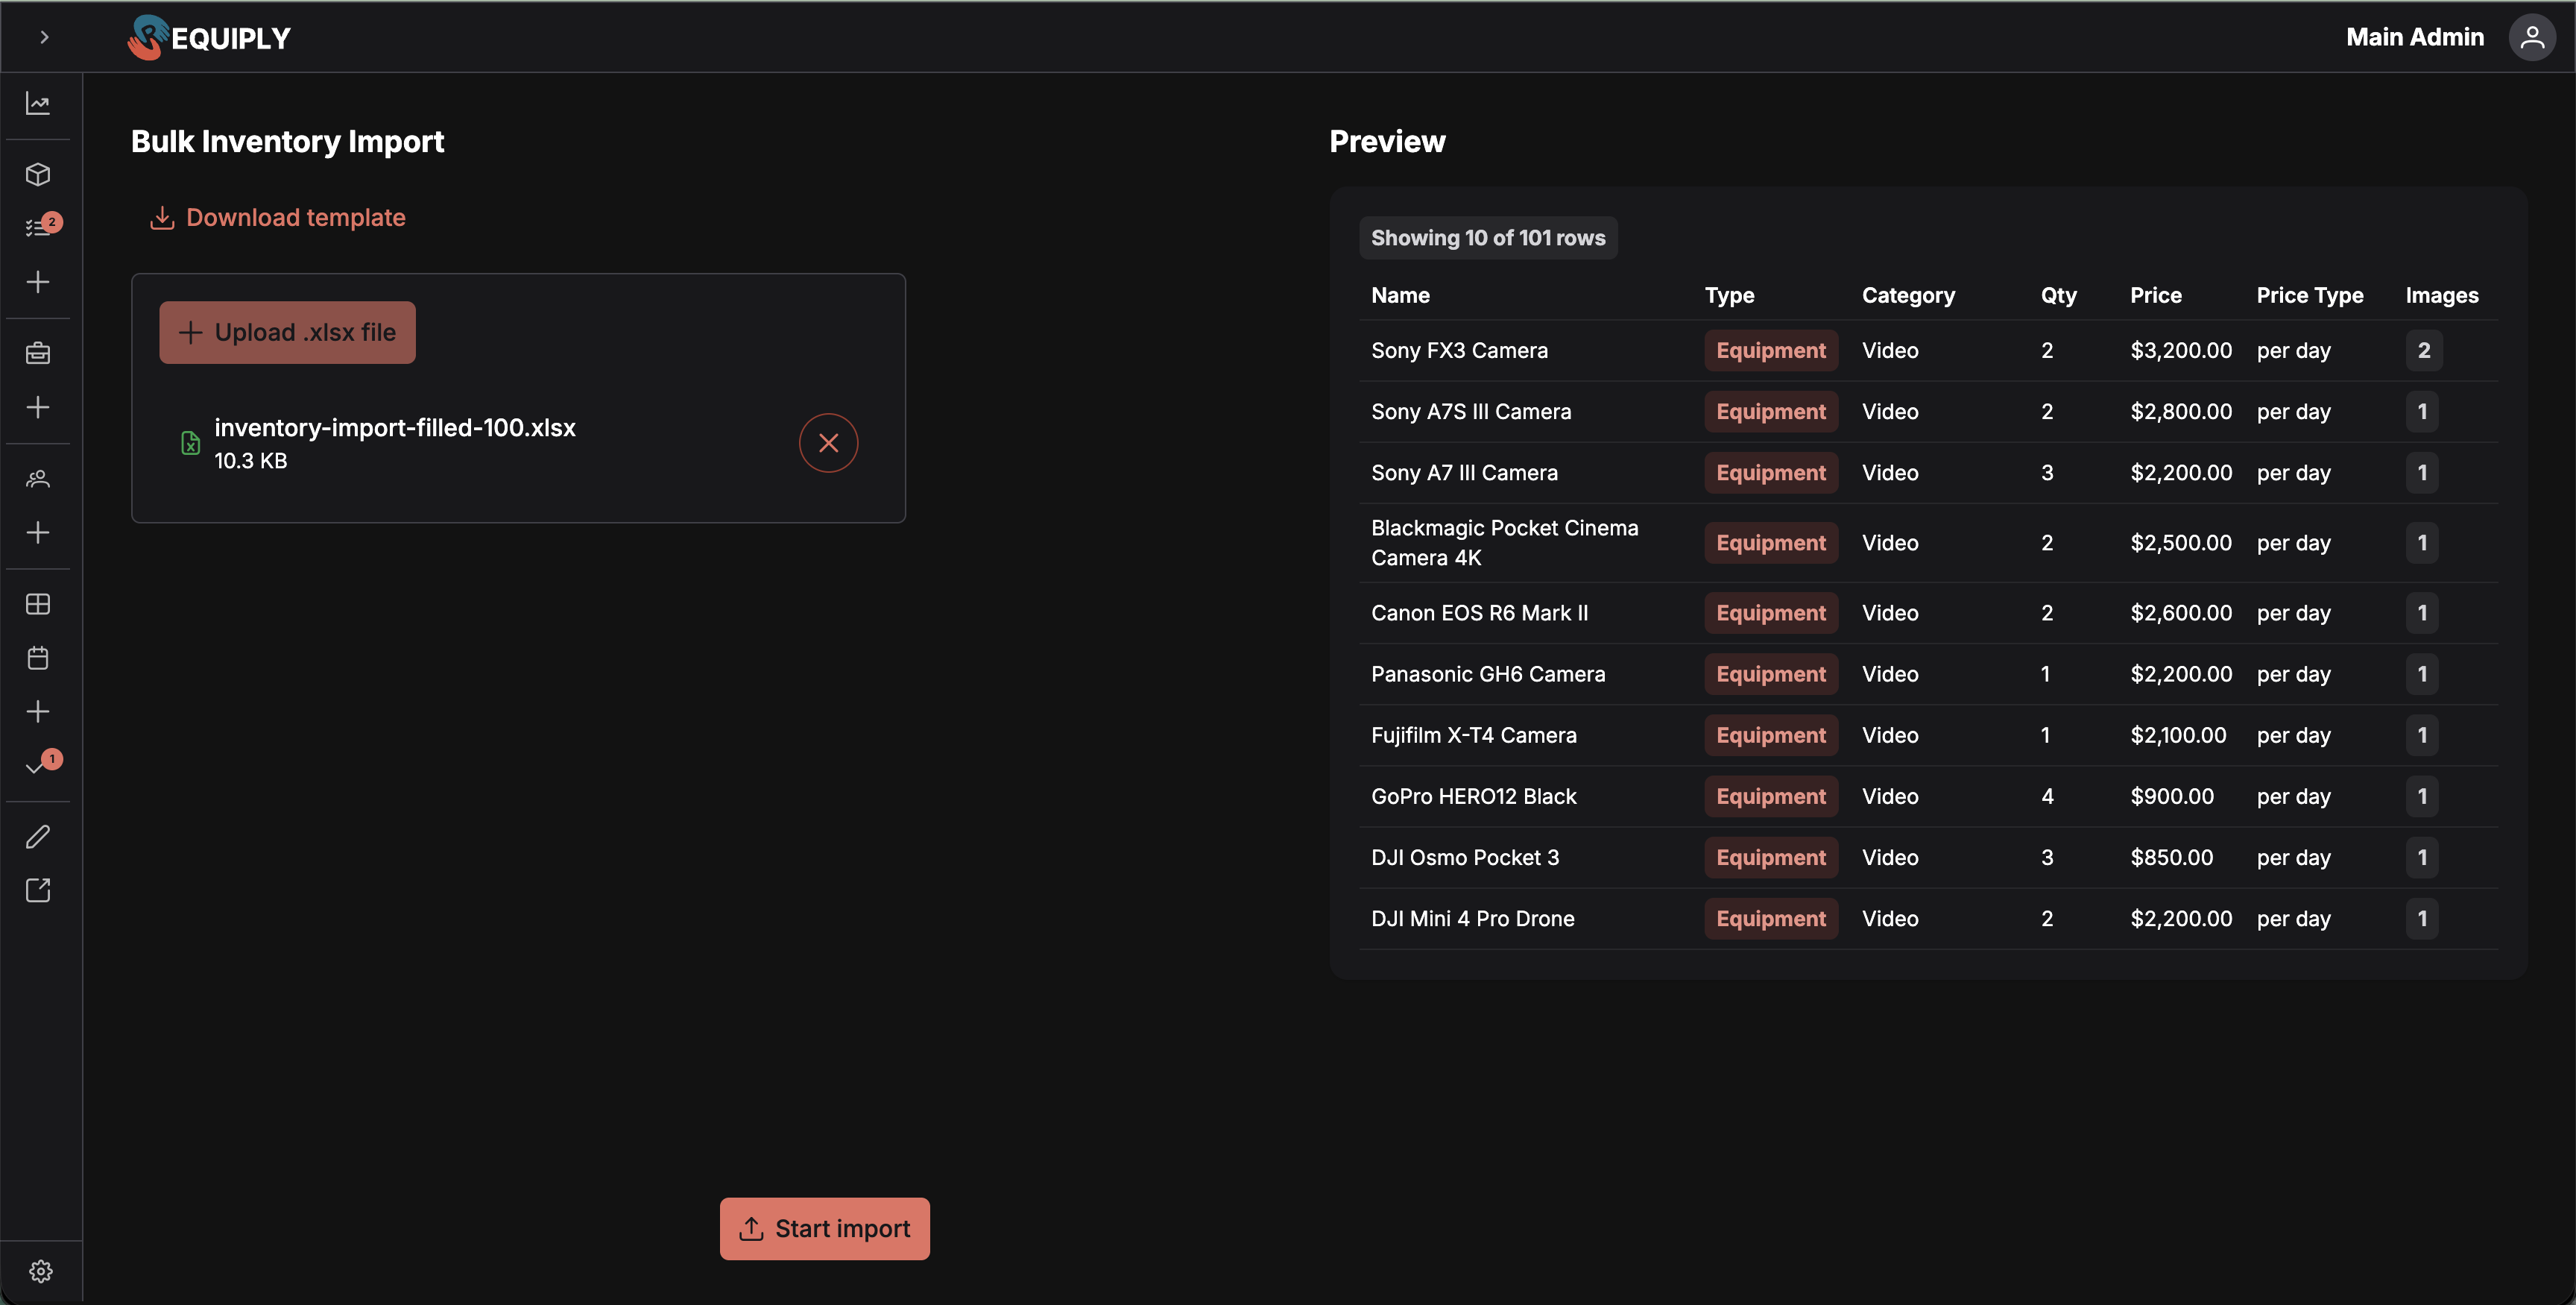2576x1305 pixels.
Task: Expand the sidebar with the chevron arrow
Action: 44,37
